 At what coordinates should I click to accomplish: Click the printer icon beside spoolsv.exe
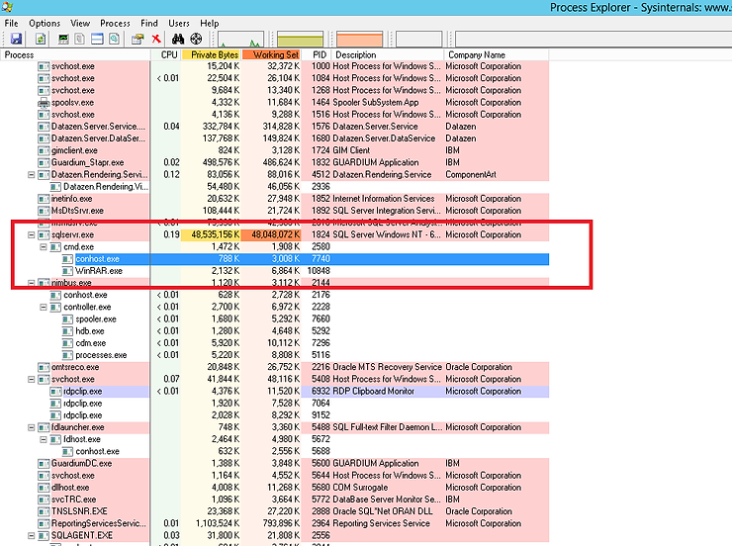pos(44,103)
